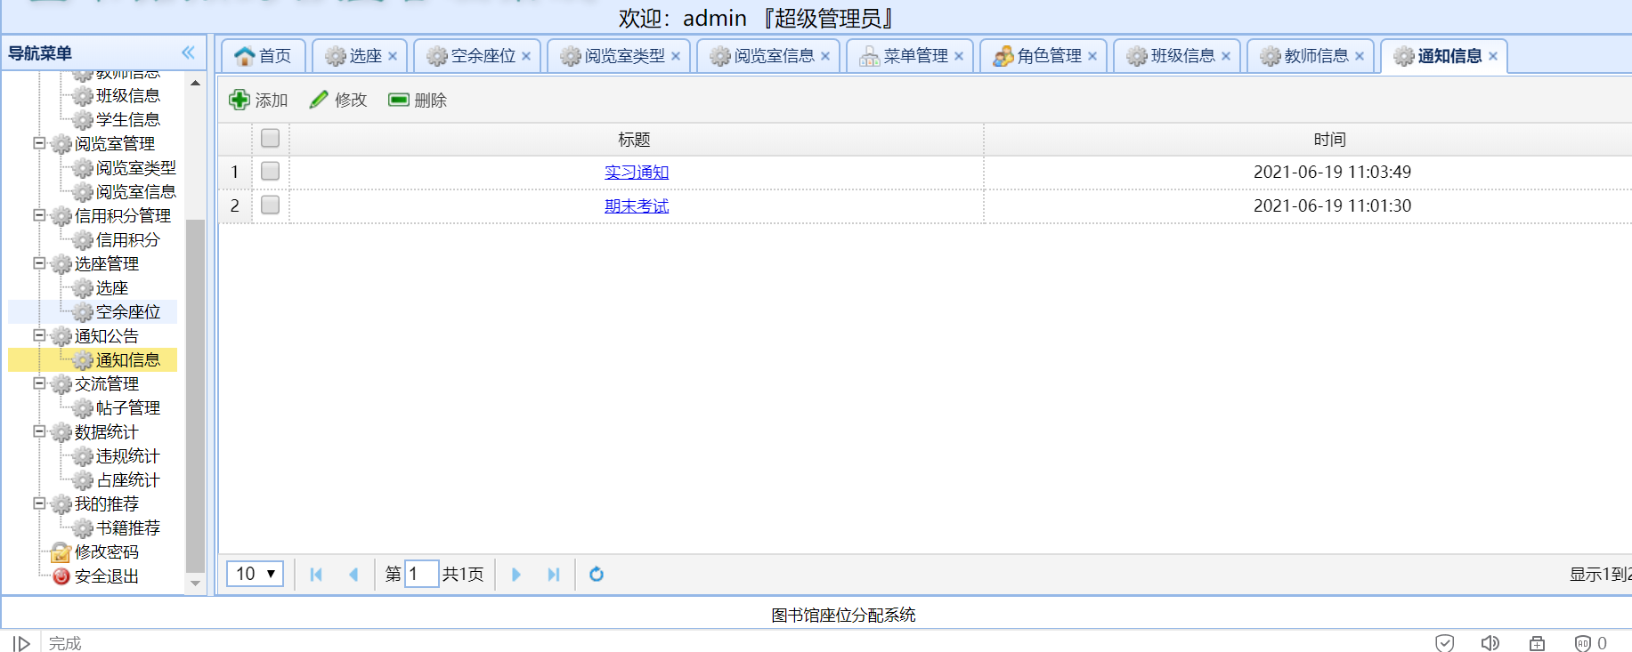Collapse the 选座管理 tree node
This screenshot has height=652, width=1632.
(x=39, y=263)
